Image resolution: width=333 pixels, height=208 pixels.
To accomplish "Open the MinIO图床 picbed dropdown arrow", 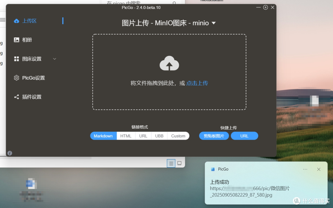I will [x=214, y=23].
